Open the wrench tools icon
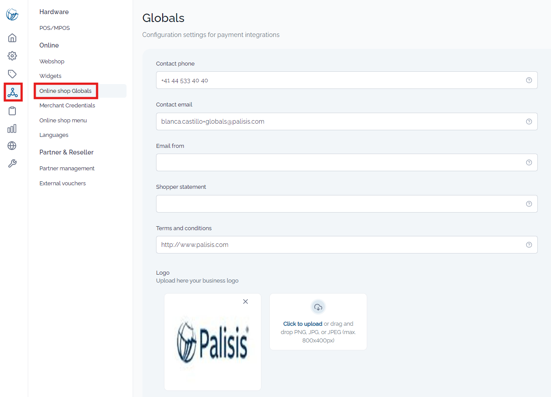This screenshot has width=551, height=397. click(x=12, y=164)
